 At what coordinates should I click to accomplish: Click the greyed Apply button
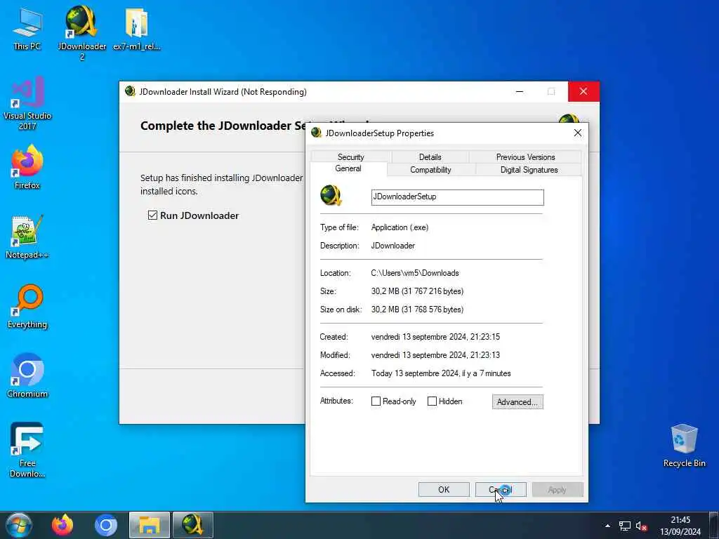pos(558,489)
